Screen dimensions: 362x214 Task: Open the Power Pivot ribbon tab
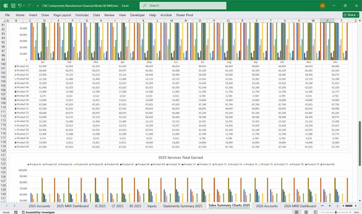(x=185, y=15)
